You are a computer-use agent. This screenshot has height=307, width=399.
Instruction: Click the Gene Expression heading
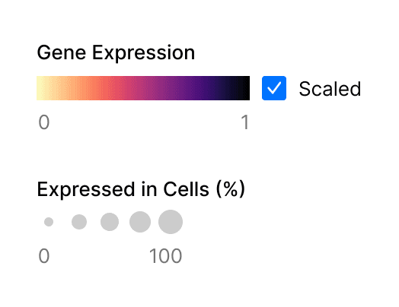(116, 53)
